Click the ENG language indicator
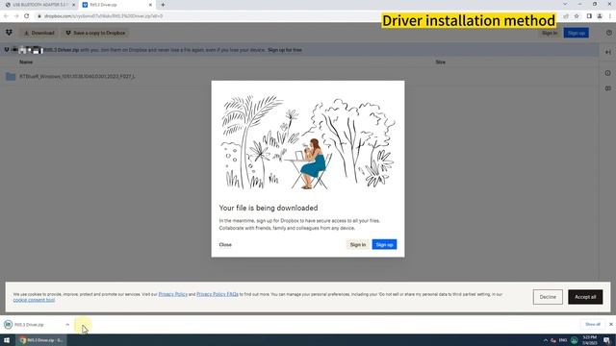 pos(563,340)
